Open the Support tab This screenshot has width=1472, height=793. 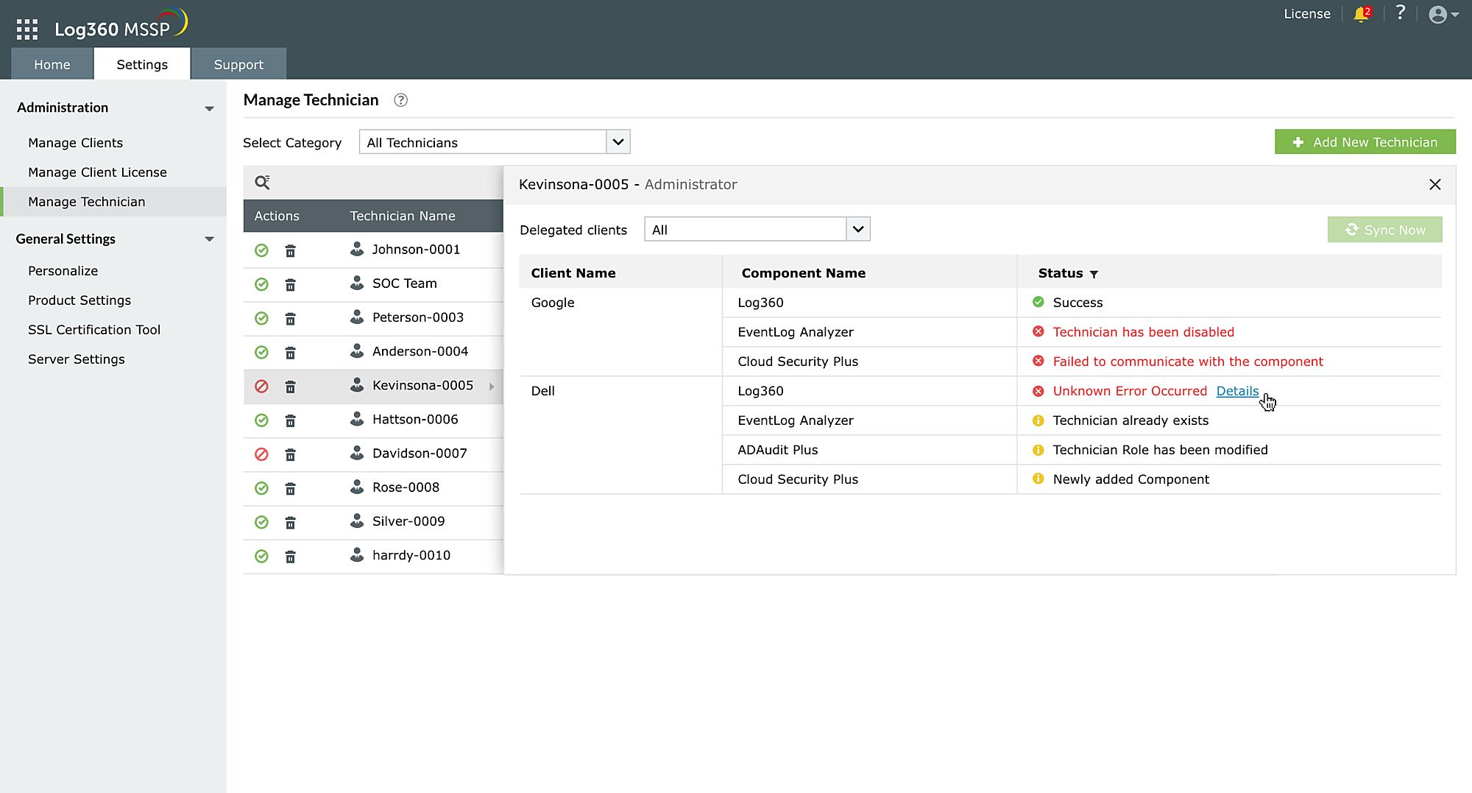coord(238,64)
